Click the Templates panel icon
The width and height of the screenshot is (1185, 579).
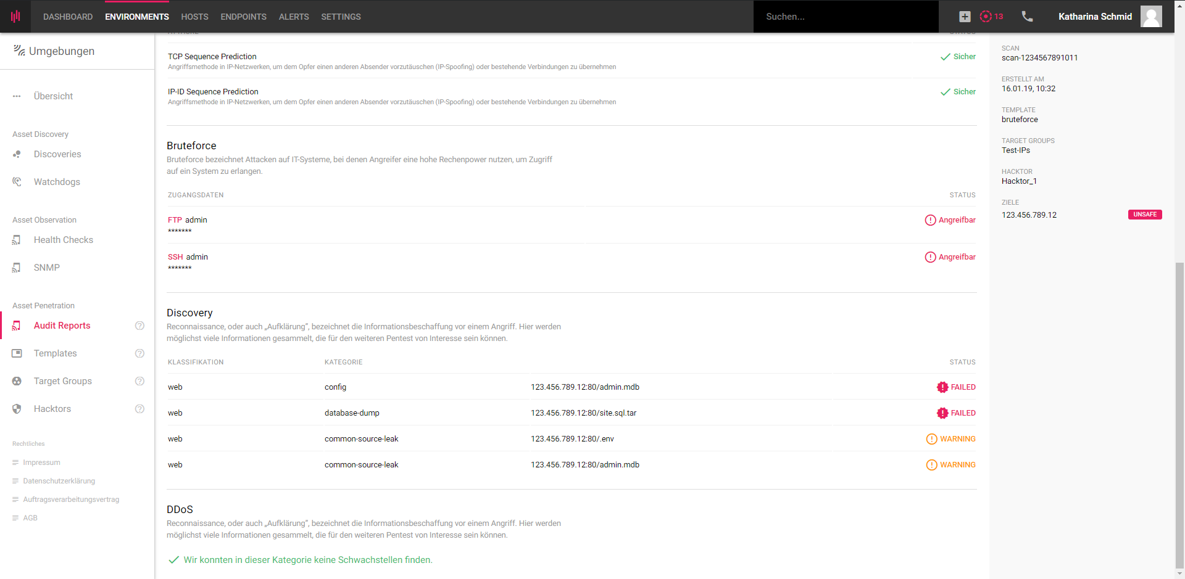tap(17, 353)
